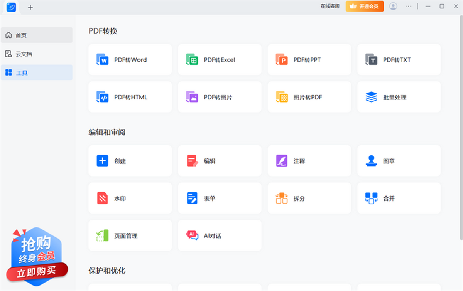The width and height of the screenshot is (463, 291).
Task: Open the 云文档 cloud documents section
Action: [x=37, y=54]
